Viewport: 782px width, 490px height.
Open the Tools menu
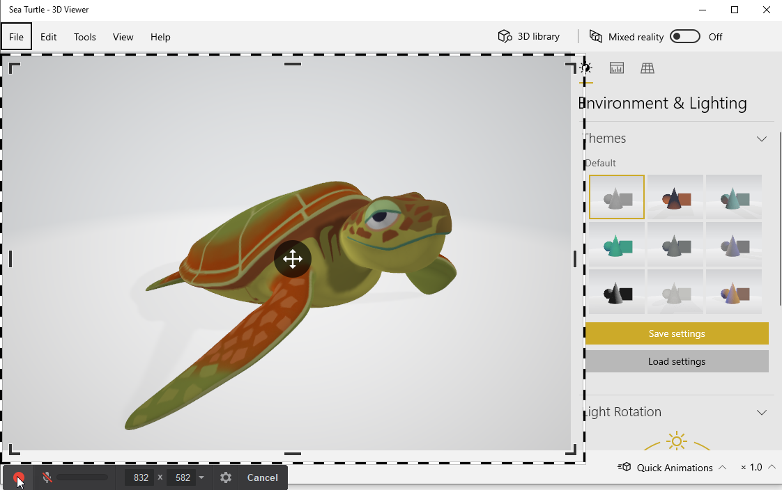pos(85,37)
